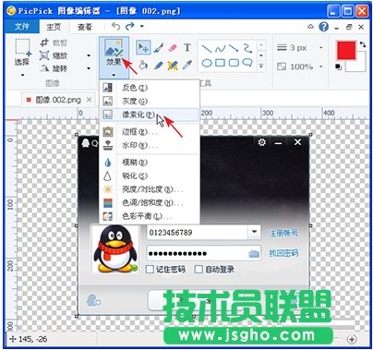Select the pointer arrow tool
Screen dimensions: 373x350
tap(143, 48)
